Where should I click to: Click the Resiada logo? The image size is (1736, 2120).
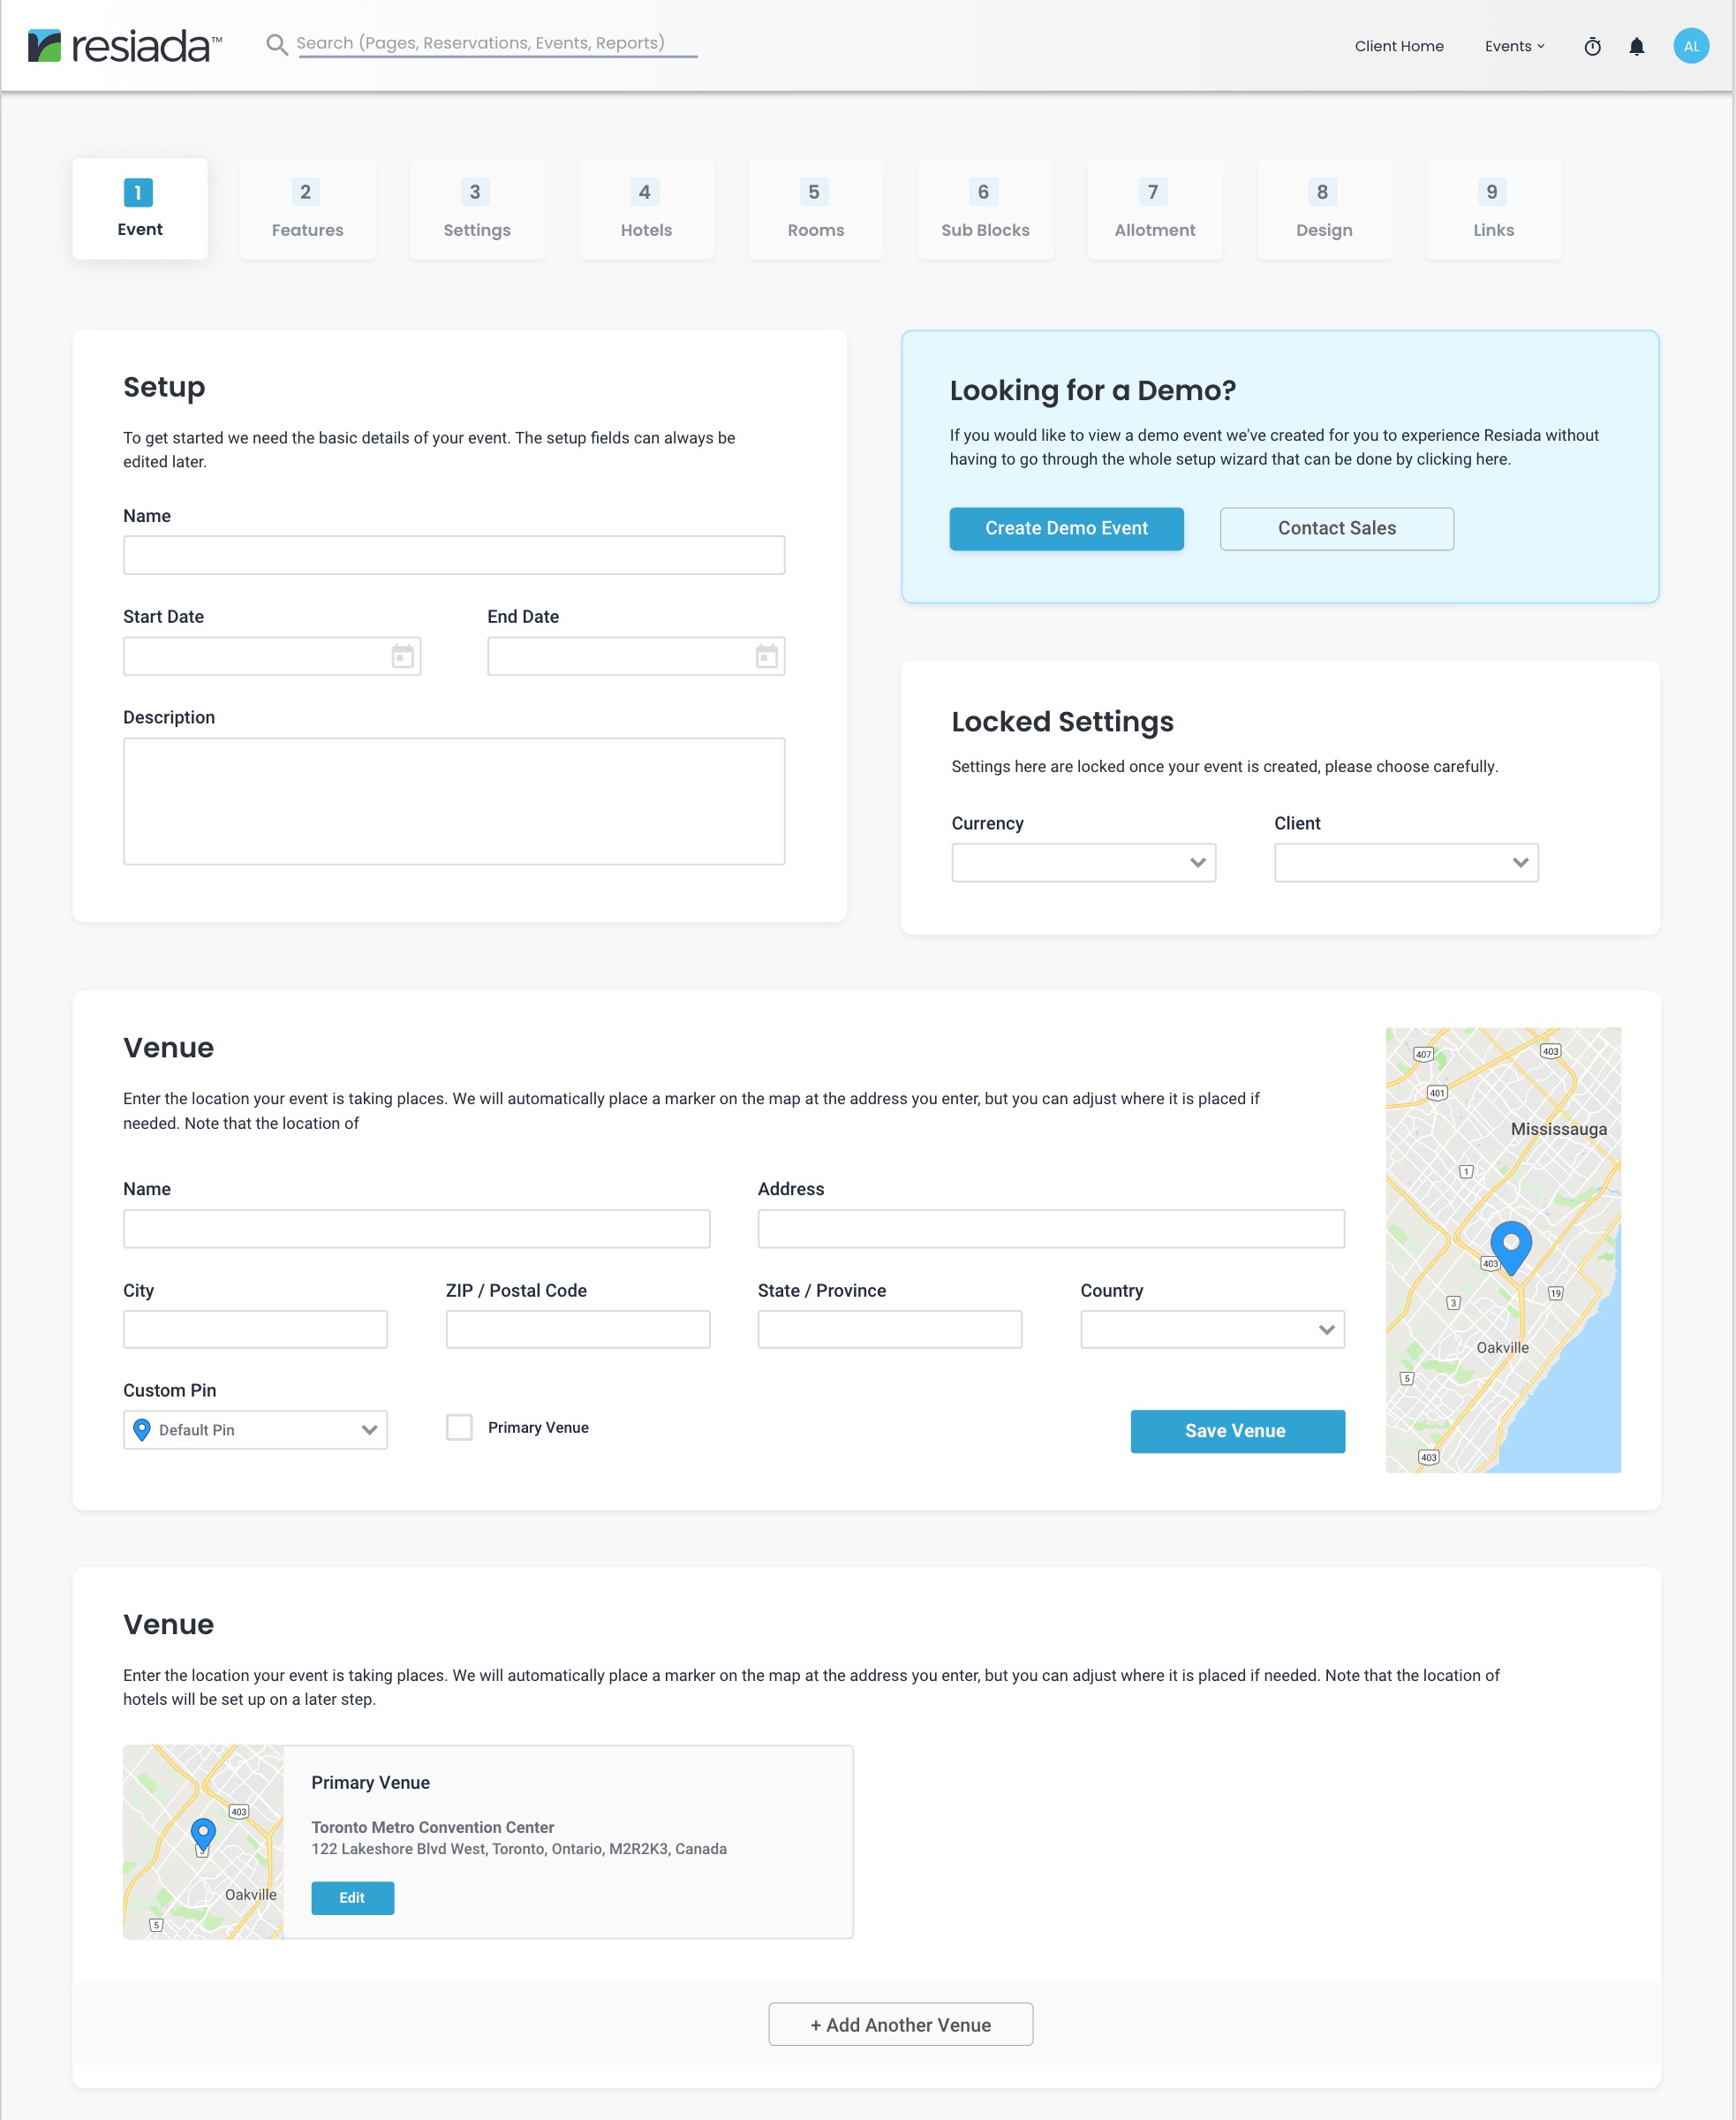click(124, 46)
